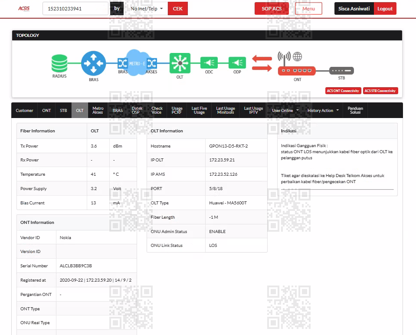Expand the History Action dropdown menu
416x335 pixels.
point(323,110)
